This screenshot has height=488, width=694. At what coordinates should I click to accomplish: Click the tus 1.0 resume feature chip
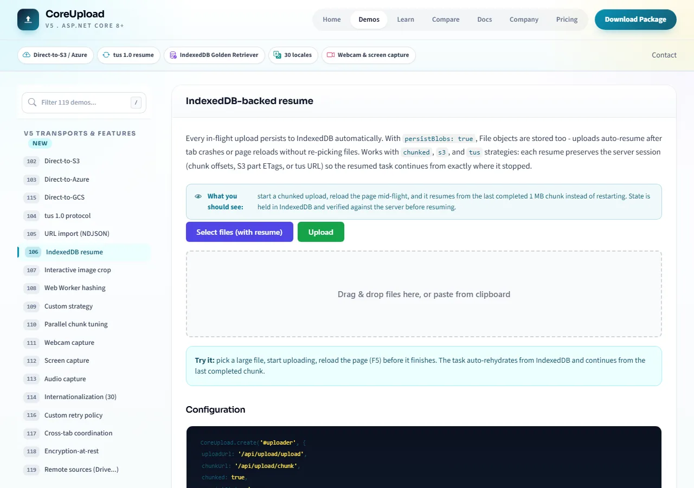[x=128, y=55]
